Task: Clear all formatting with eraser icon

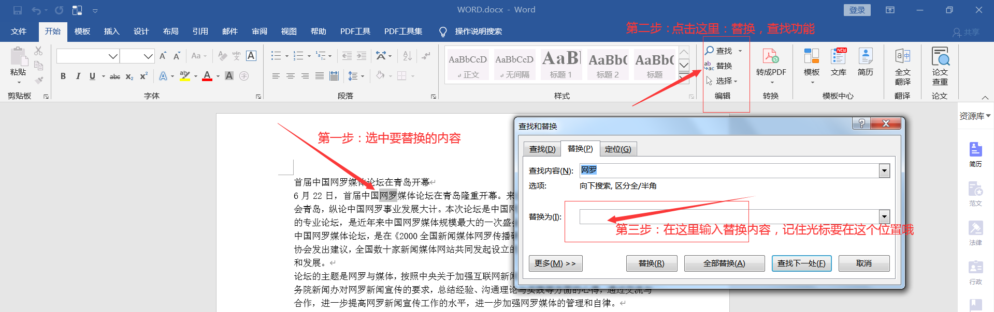Action: [222, 56]
